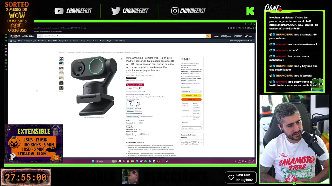The height and width of the screenshot is (186, 332).
Task: Open the Todo hamburger menu icon
Action: 13,41
